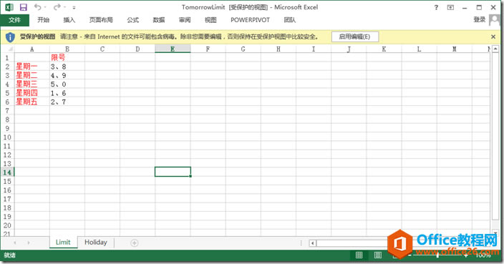Viewport: 504px width, 264px height.
Task: Open the 插入 Insert tab
Action: pos(69,20)
